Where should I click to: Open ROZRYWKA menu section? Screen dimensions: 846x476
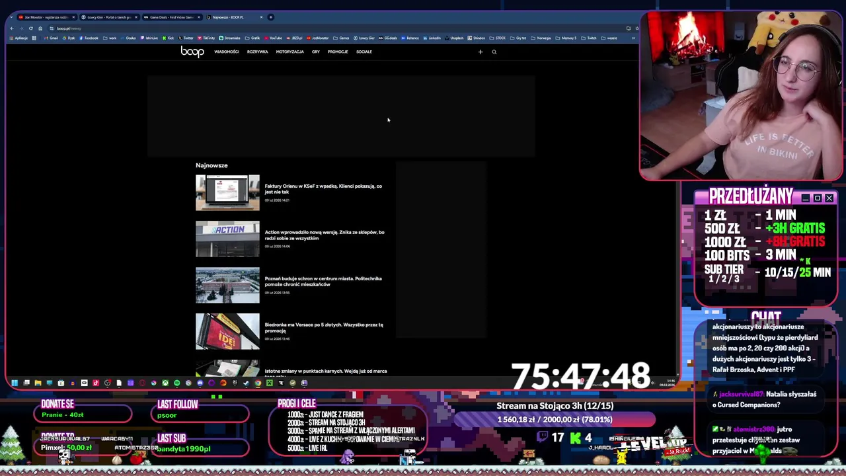tap(258, 52)
